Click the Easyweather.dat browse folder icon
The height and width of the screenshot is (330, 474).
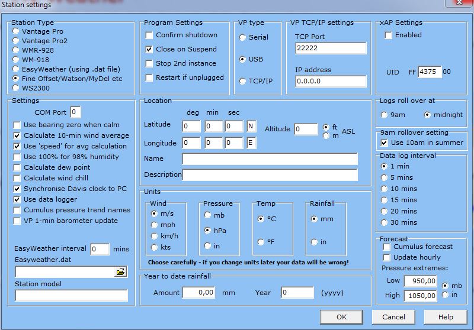(x=120, y=272)
